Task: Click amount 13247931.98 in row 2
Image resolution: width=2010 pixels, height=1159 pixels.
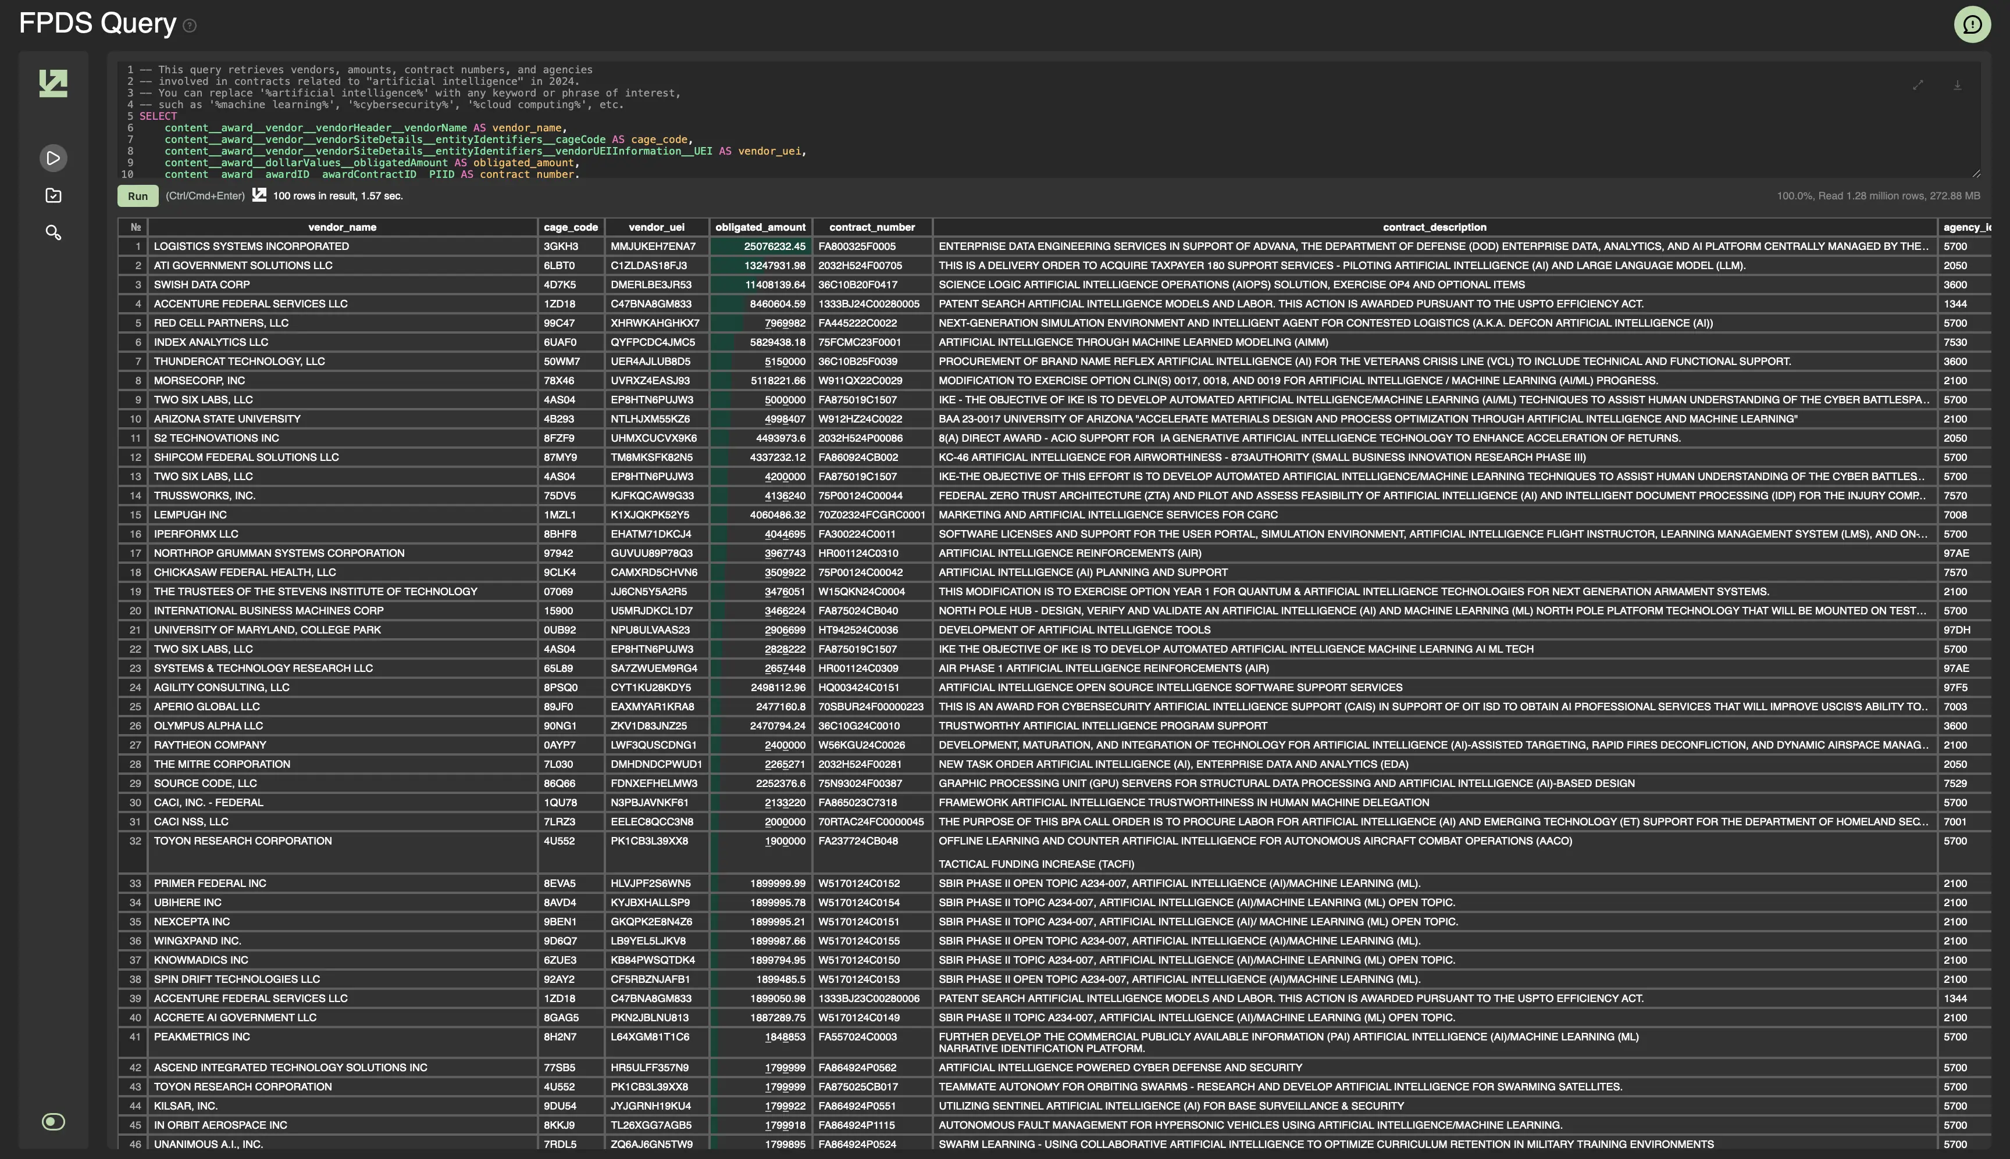Action: pyautogui.click(x=761, y=266)
